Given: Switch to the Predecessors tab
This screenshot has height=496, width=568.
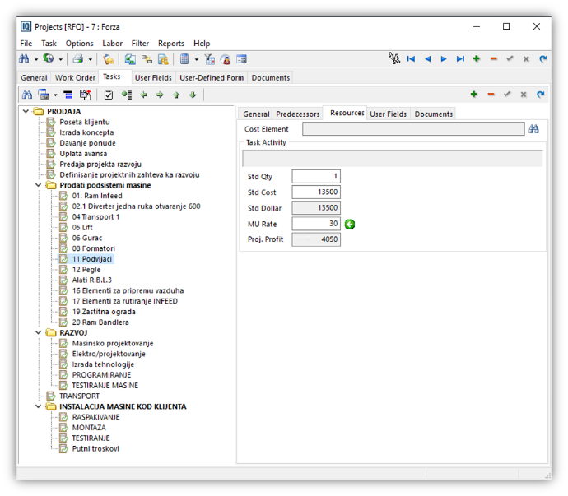Looking at the screenshot, I should coord(298,114).
